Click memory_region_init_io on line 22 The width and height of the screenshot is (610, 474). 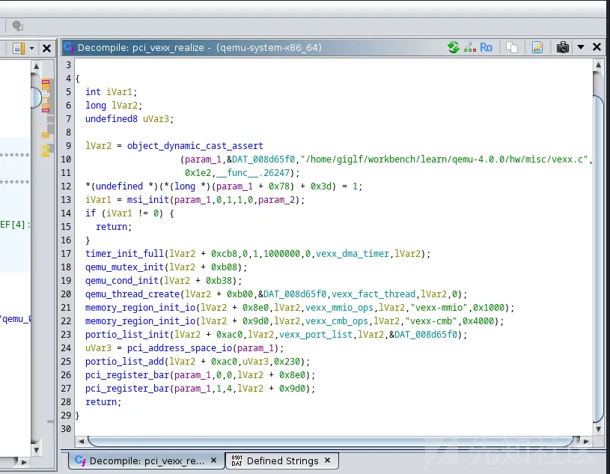point(141,321)
